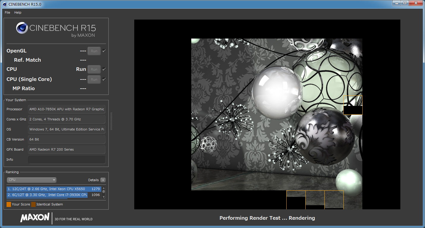
Task: Toggle the OpenGL test checkbox
Action: coord(104,51)
